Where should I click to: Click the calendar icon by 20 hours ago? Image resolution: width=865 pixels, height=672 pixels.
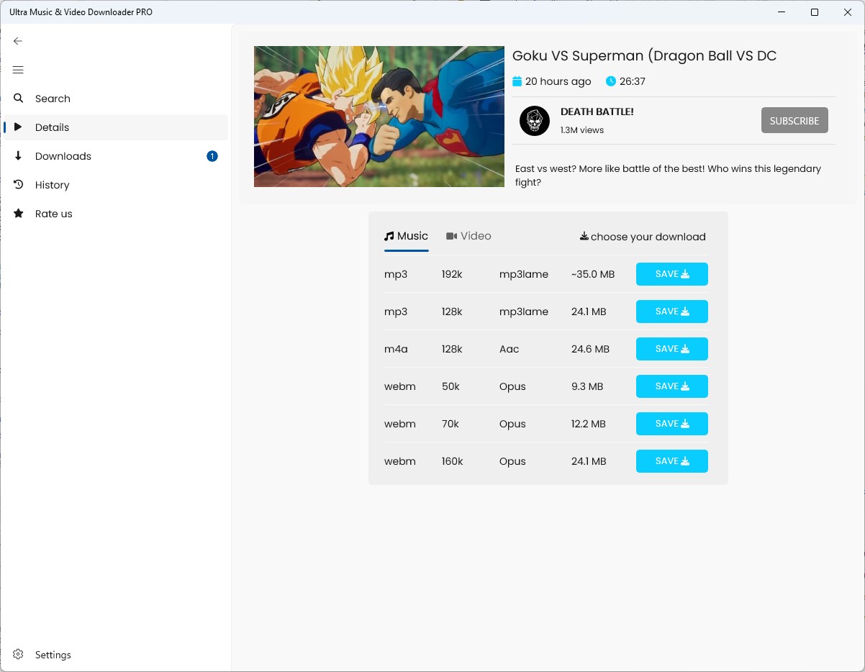coord(517,81)
